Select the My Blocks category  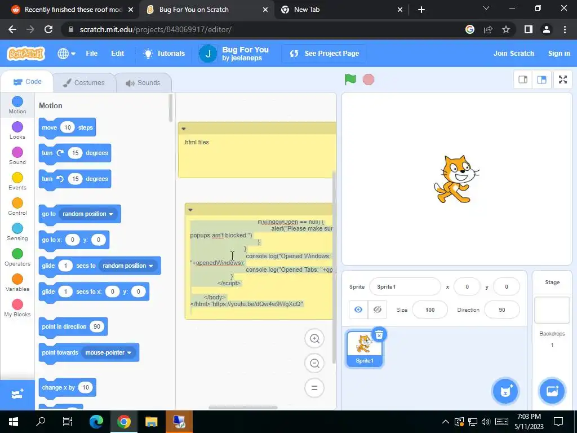[17, 308]
